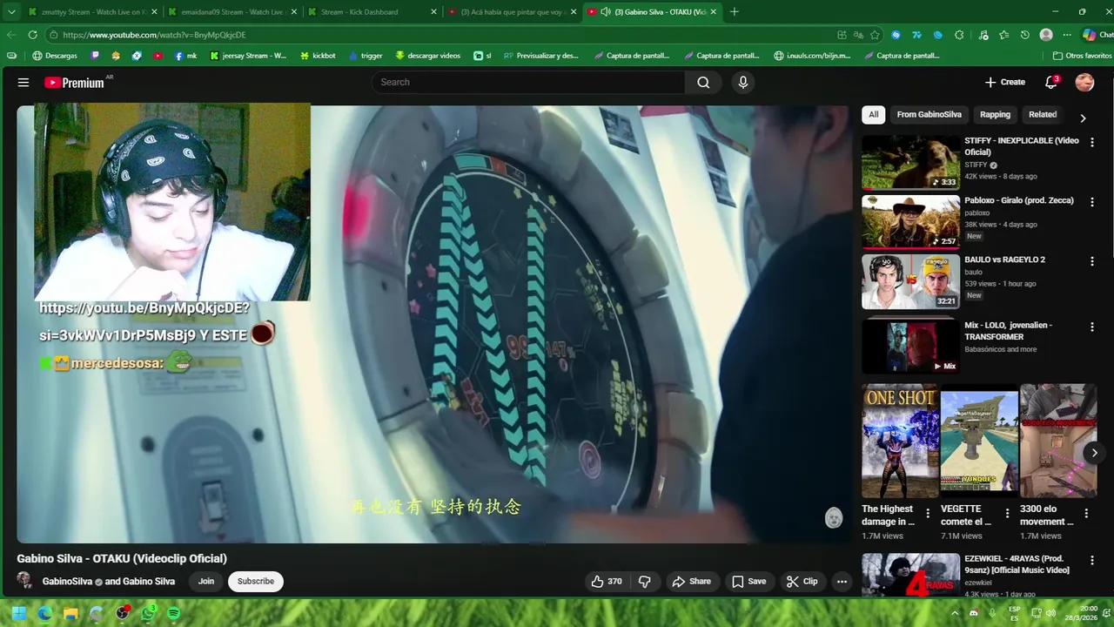
Task: Switch to the Acá había que pintar tab
Action: pyautogui.click(x=512, y=12)
